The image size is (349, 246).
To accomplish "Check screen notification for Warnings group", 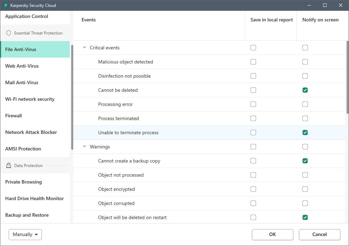I will point(305,147).
